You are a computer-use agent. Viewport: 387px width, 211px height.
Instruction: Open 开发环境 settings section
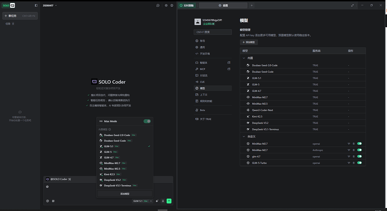coord(212,54)
